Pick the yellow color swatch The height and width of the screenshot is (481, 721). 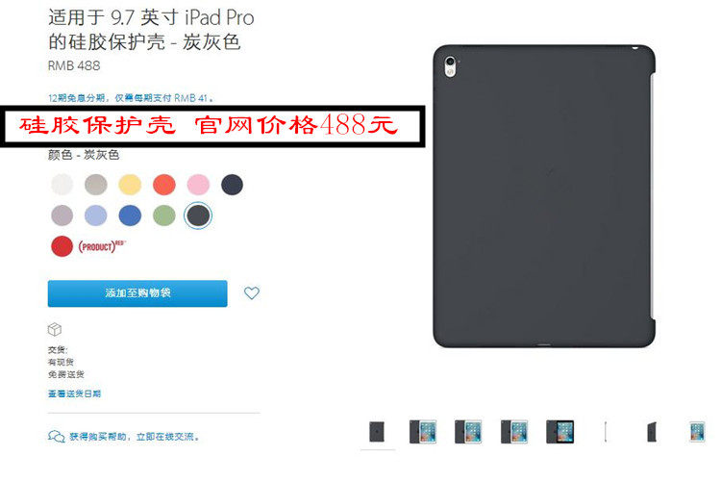tap(130, 185)
